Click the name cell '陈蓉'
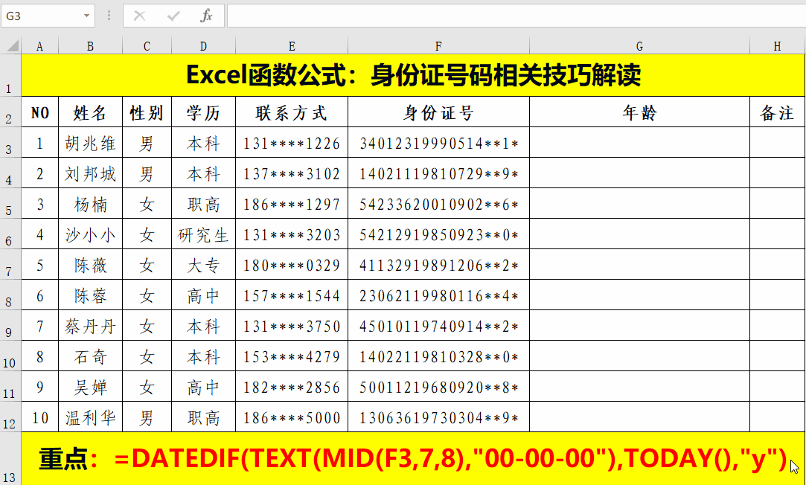Image resolution: width=806 pixels, height=485 pixels. click(x=91, y=295)
